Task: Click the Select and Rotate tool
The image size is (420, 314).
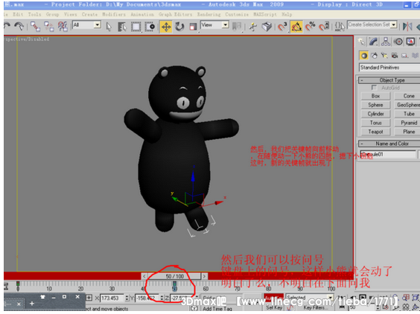Action: coord(179,27)
